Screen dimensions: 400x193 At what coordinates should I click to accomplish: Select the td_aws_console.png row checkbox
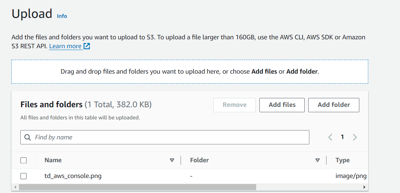(x=24, y=176)
